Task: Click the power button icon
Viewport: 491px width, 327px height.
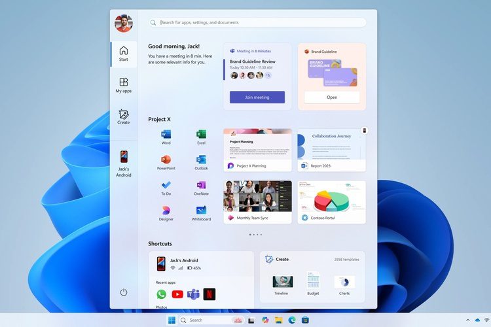Action: [x=124, y=292]
